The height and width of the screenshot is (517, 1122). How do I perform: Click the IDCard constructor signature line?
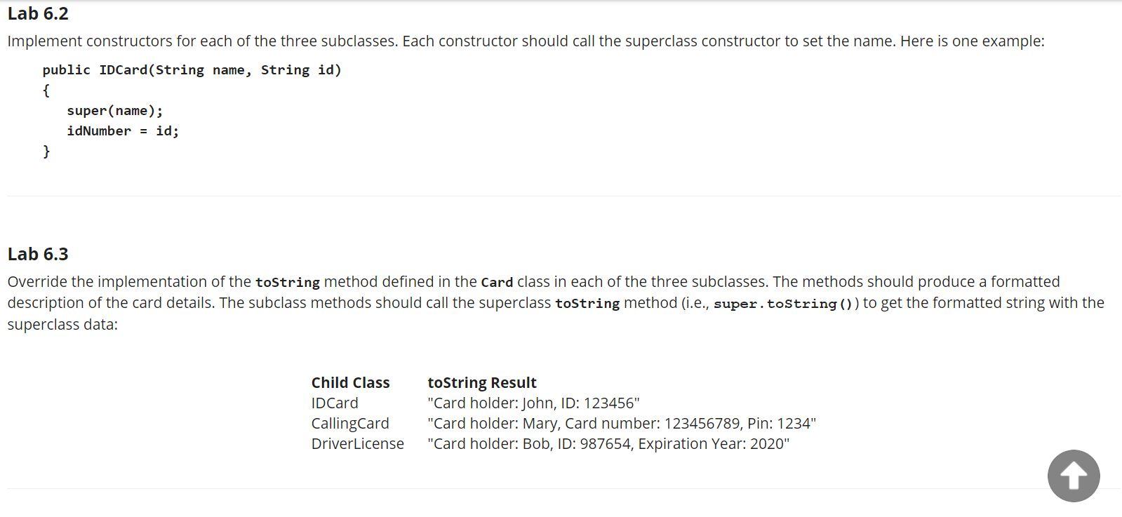click(192, 69)
